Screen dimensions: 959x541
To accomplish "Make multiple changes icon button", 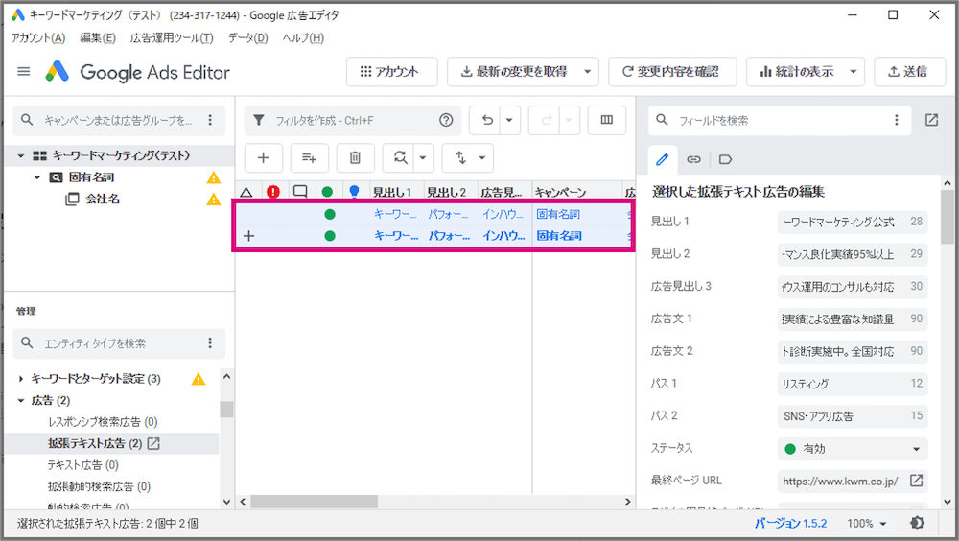I will click(309, 158).
